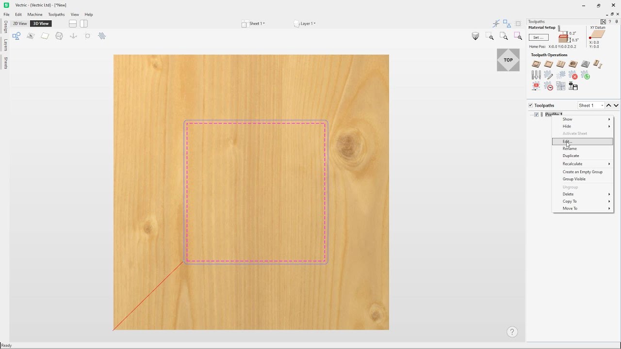621x349 pixels.
Task: Click the XY Datum diagram
Action: 597,34
